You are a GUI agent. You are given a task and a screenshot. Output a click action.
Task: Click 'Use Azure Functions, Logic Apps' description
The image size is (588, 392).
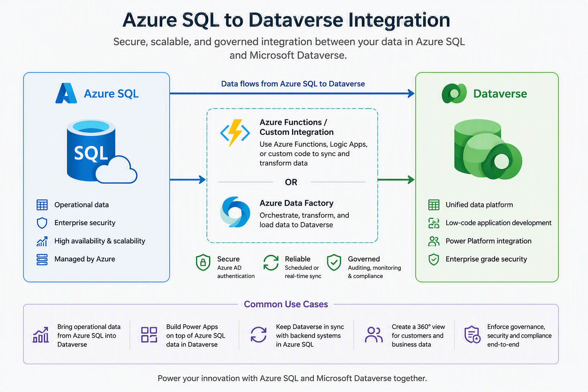(x=314, y=154)
